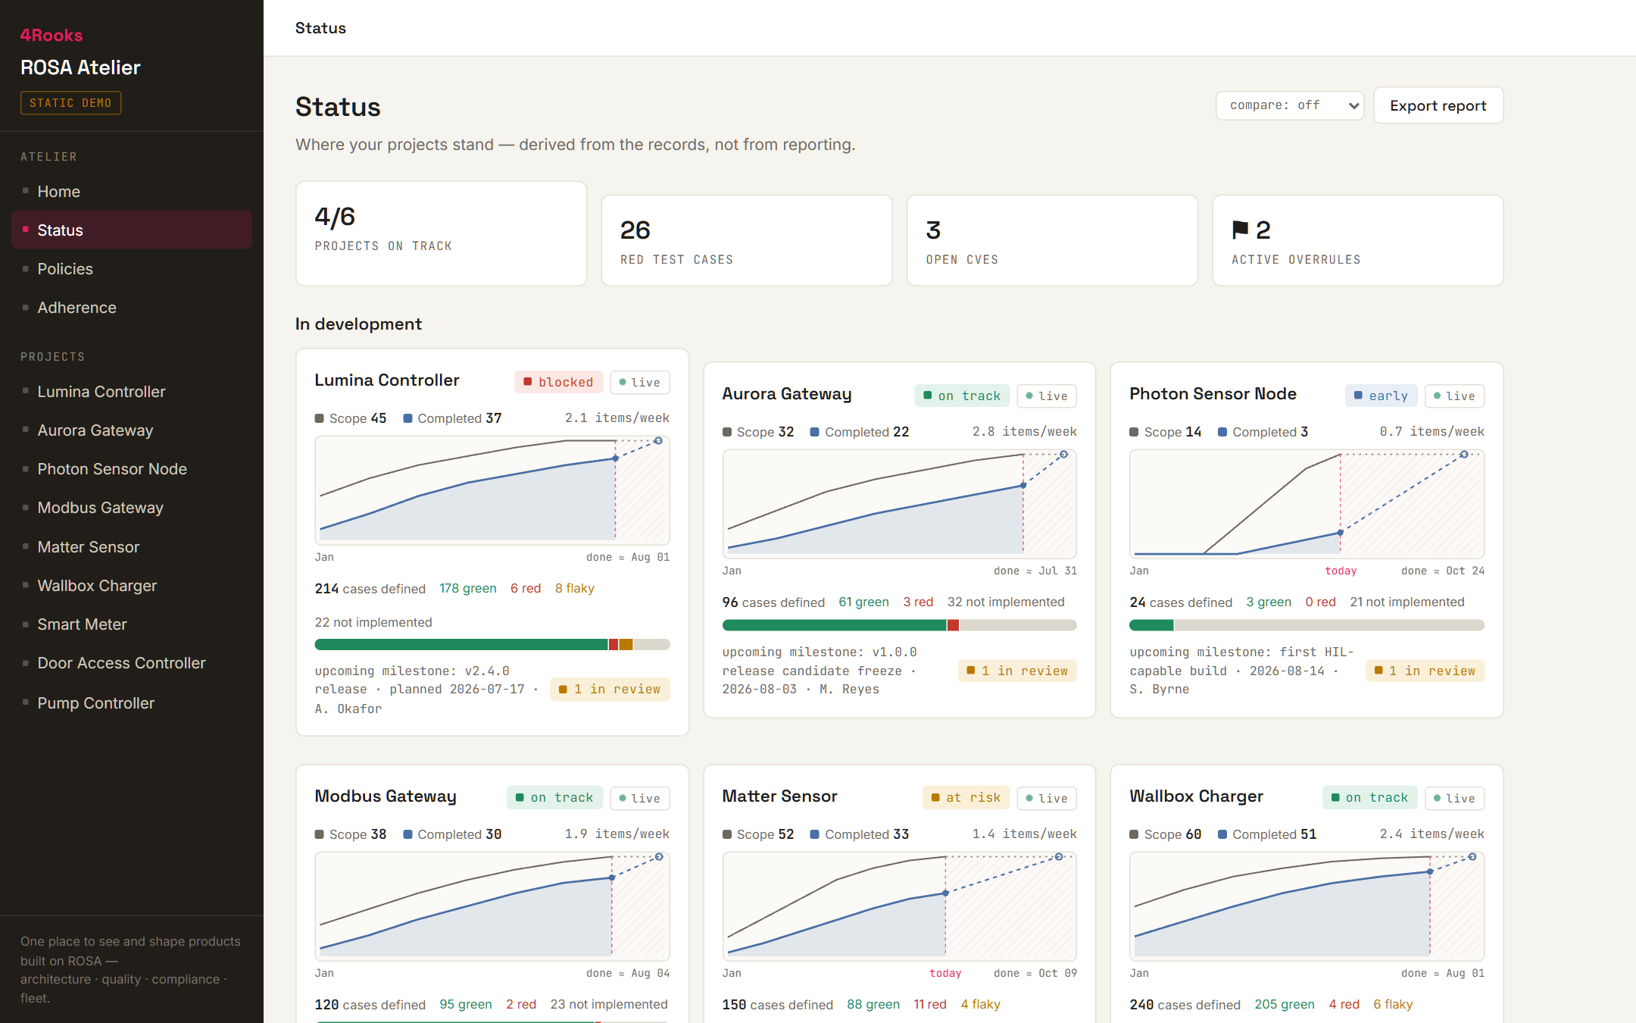
Task: Open Wallbox Charger project in sidebar
Action: pyautogui.click(x=132, y=585)
